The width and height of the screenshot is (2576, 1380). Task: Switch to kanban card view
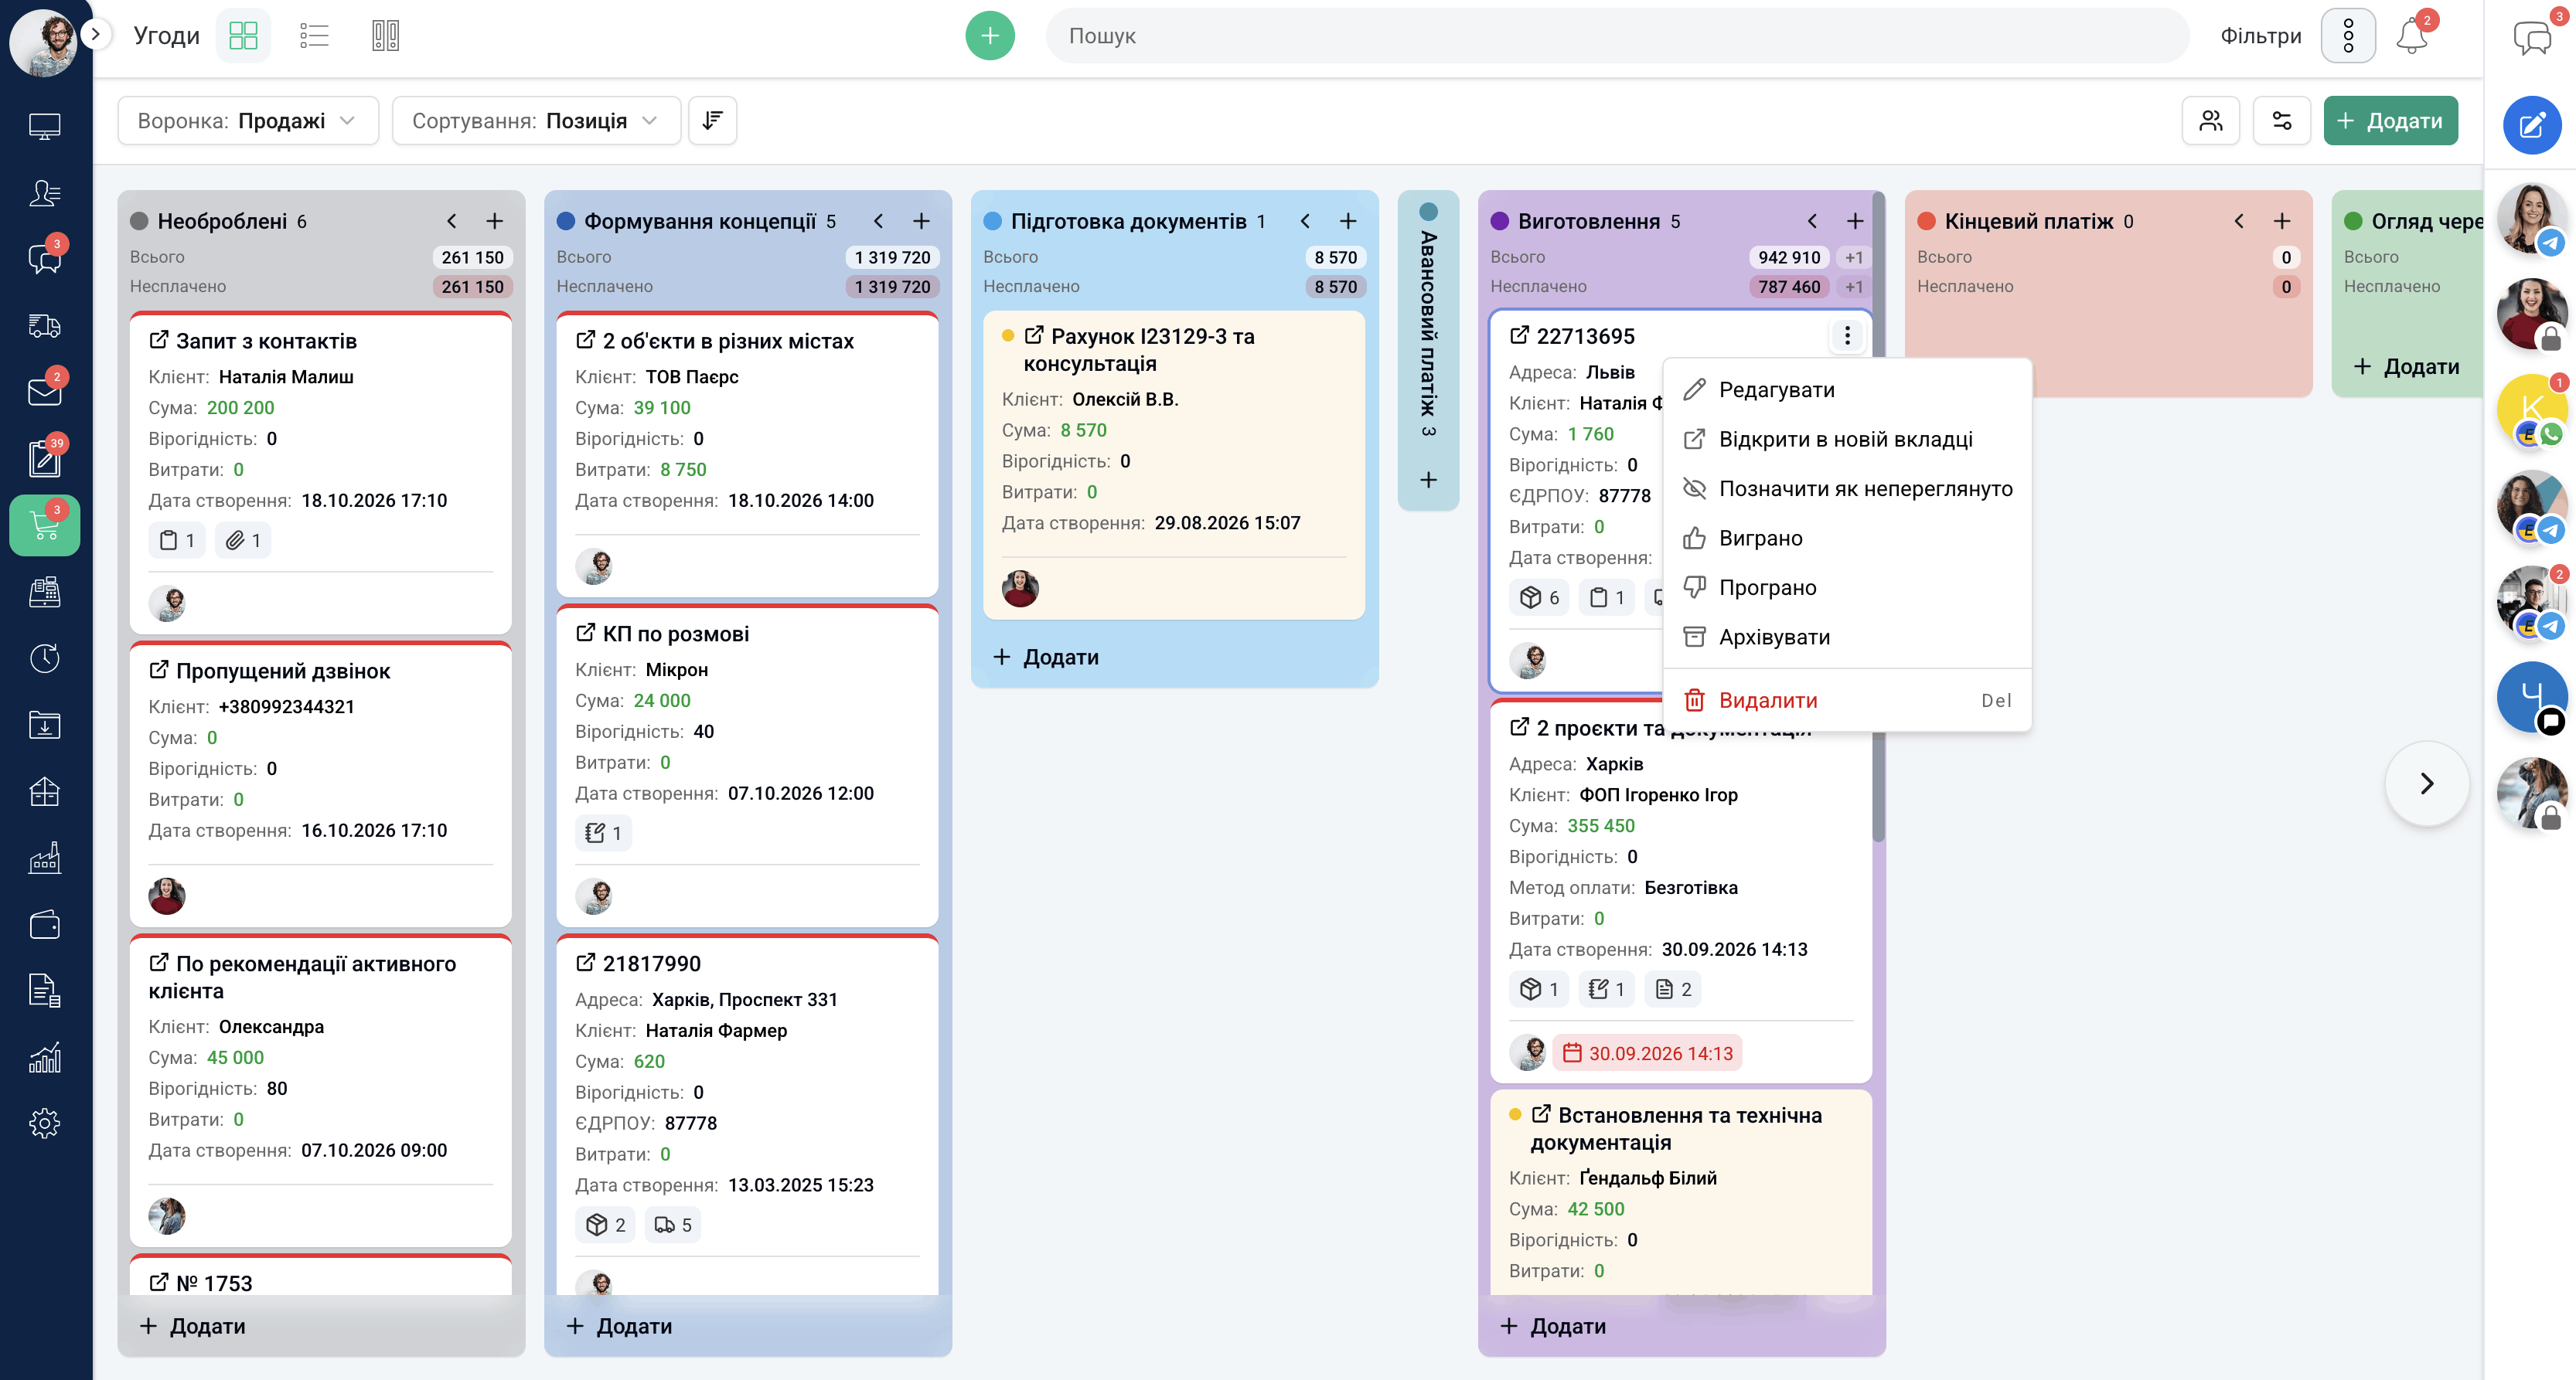tap(243, 36)
